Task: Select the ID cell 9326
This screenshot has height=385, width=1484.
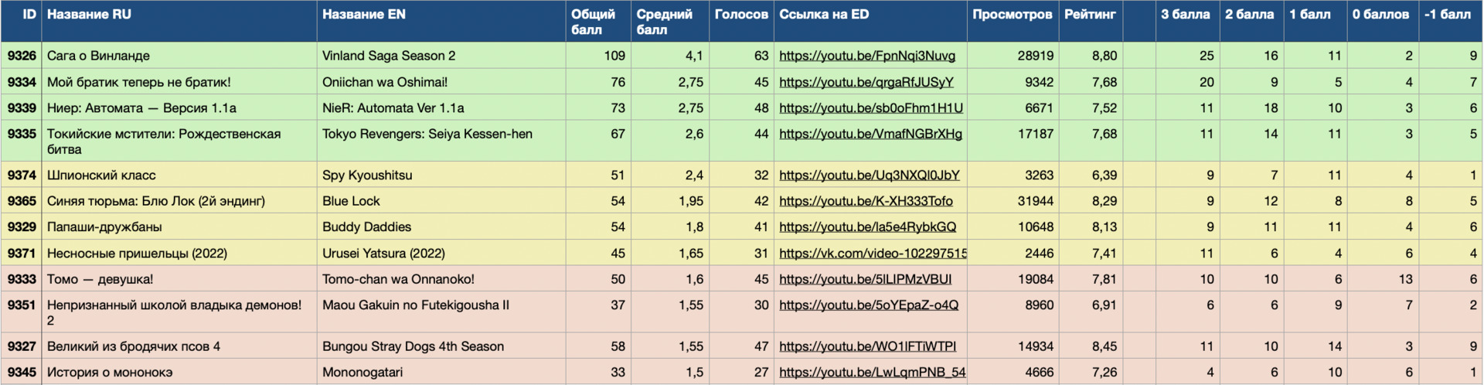Action: 22,56
